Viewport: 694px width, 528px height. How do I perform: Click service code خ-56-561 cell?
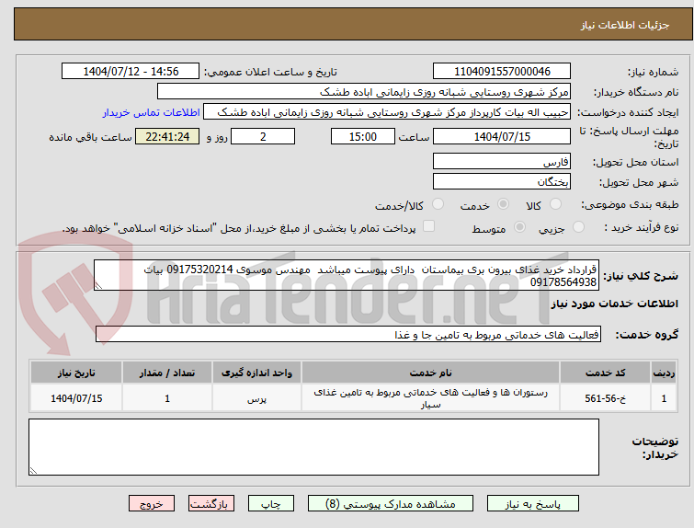pyautogui.click(x=605, y=398)
